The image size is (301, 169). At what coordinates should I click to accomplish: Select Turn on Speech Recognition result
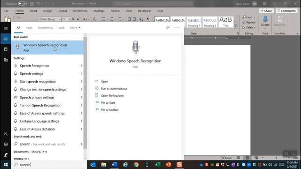pyautogui.click(x=48, y=105)
